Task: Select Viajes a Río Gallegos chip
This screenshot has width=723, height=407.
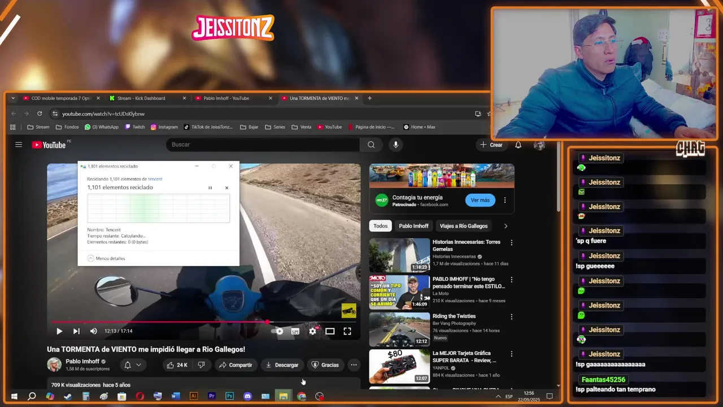Action: (x=464, y=226)
